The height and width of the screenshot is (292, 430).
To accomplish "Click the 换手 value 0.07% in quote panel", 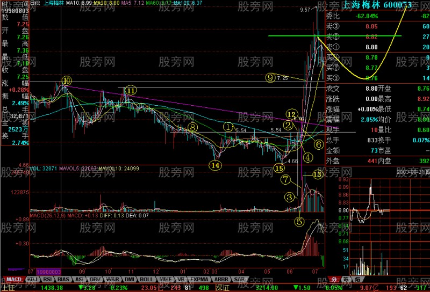I will click(x=421, y=140).
